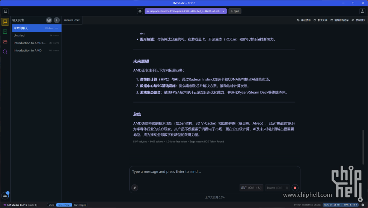The image size is (368, 208).
Task: Open the Chat section in sidebar
Action: 5,22
